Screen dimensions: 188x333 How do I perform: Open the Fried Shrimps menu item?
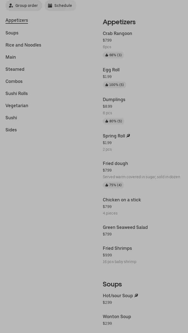[117, 248]
